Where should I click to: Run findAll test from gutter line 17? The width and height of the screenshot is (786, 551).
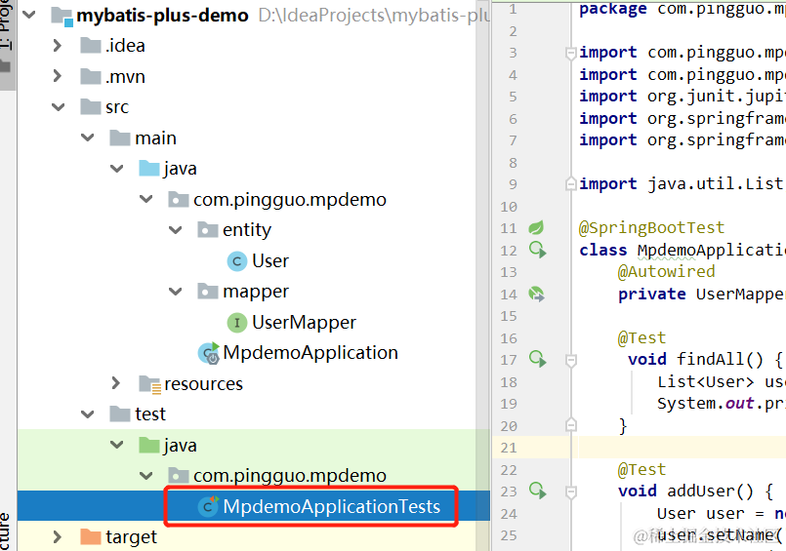click(x=537, y=359)
